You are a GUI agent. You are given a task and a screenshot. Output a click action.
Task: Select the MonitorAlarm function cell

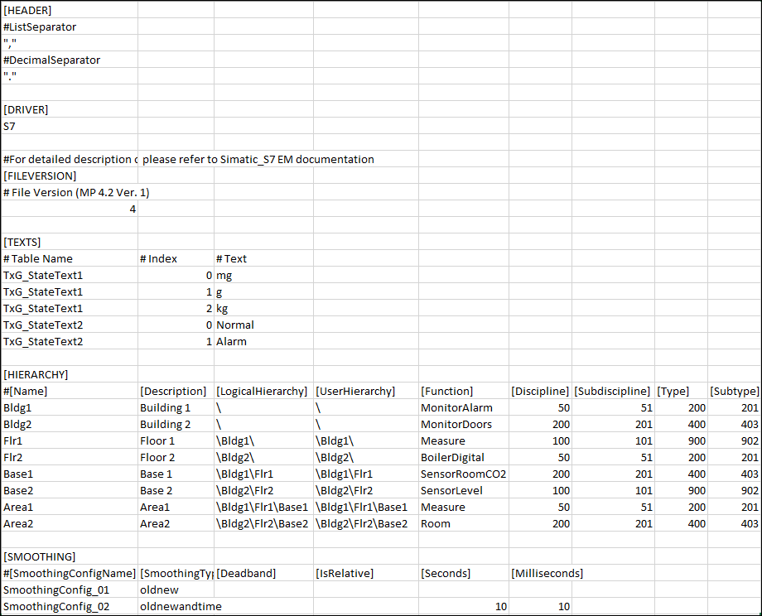coord(451,407)
